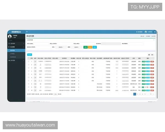Screen dimensions: 165x132
Task: Click the orange reset button in filters
Action: pos(90,47)
